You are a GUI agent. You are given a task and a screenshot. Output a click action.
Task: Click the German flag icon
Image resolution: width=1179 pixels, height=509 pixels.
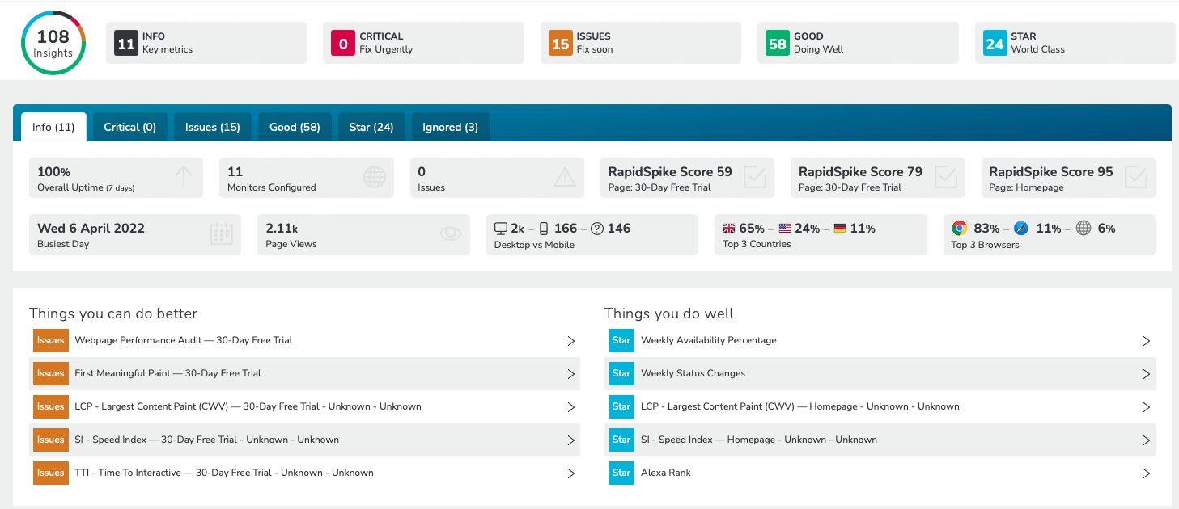pos(840,229)
